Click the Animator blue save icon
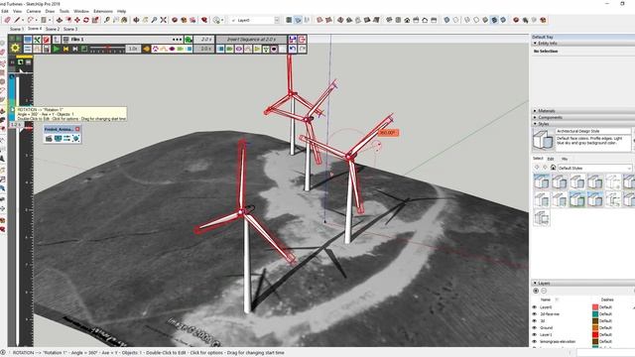The width and height of the screenshot is (635, 357). [x=293, y=40]
